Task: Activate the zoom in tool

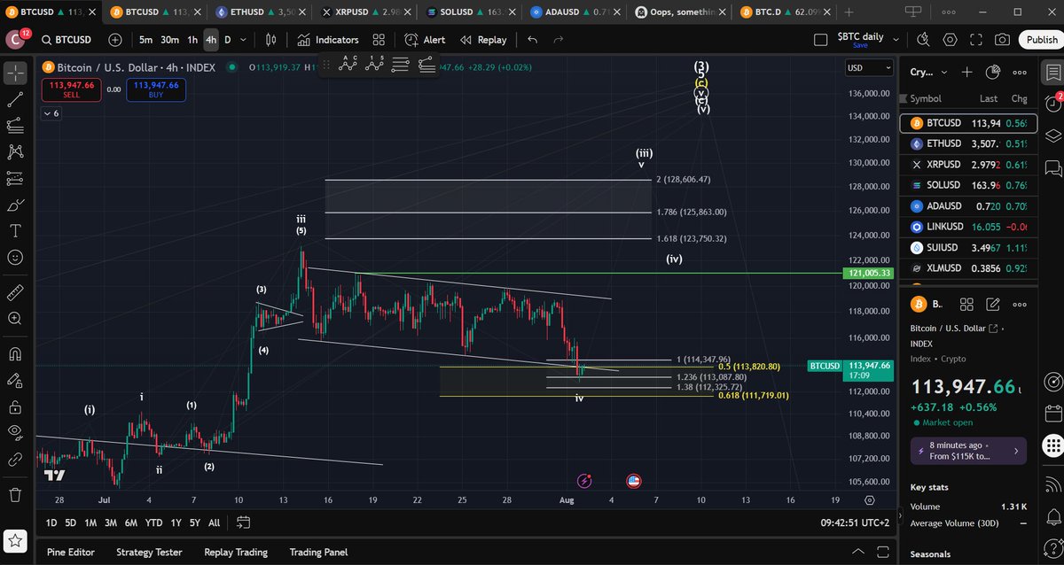Action: tap(15, 319)
